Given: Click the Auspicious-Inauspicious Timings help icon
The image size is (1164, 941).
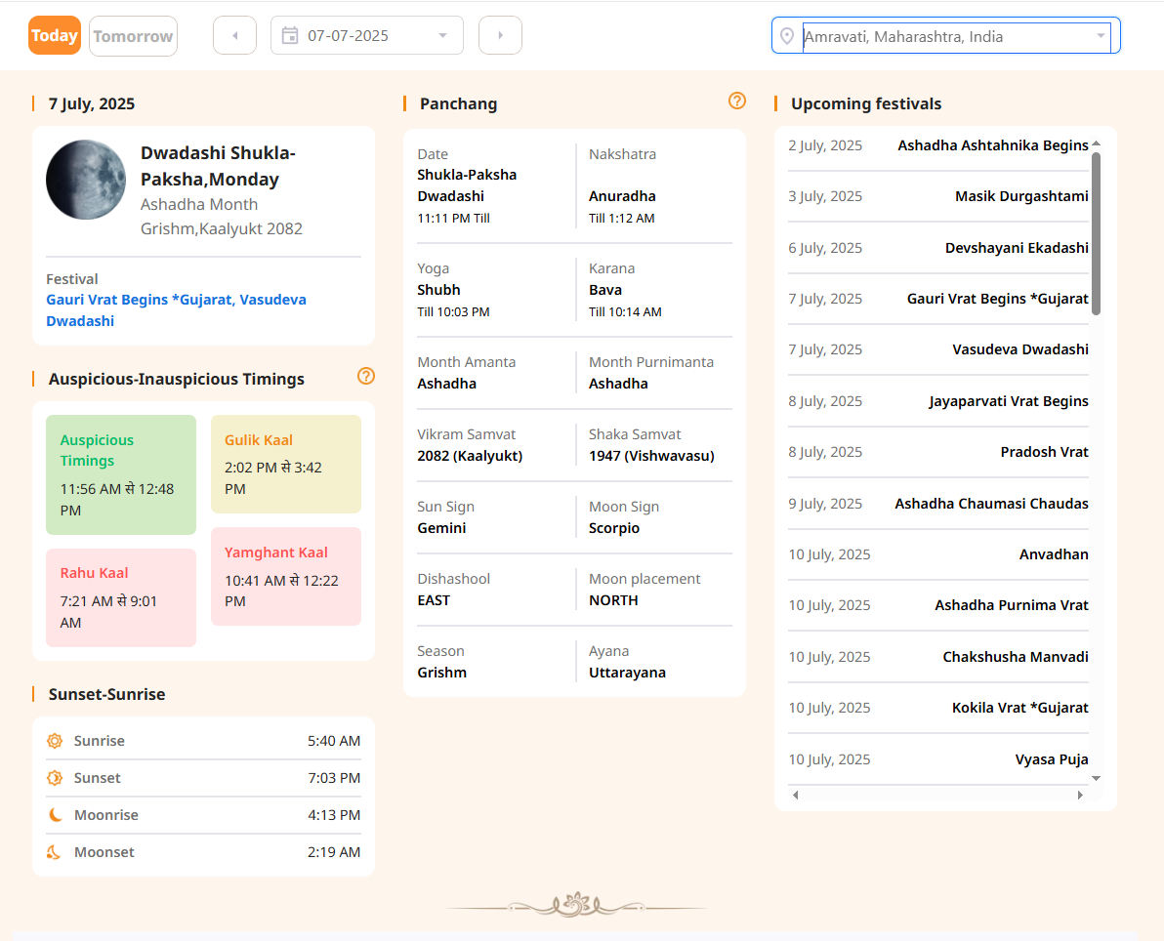Looking at the screenshot, I should [366, 376].
